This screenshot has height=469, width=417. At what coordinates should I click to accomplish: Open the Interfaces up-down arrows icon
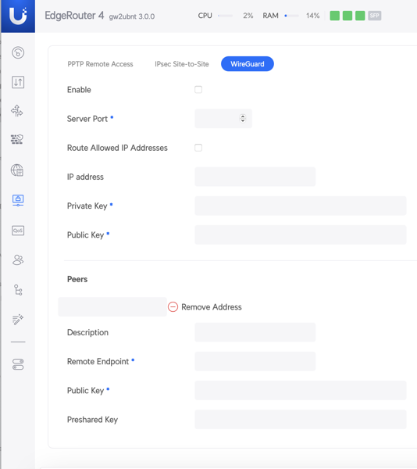pos(18,82)
